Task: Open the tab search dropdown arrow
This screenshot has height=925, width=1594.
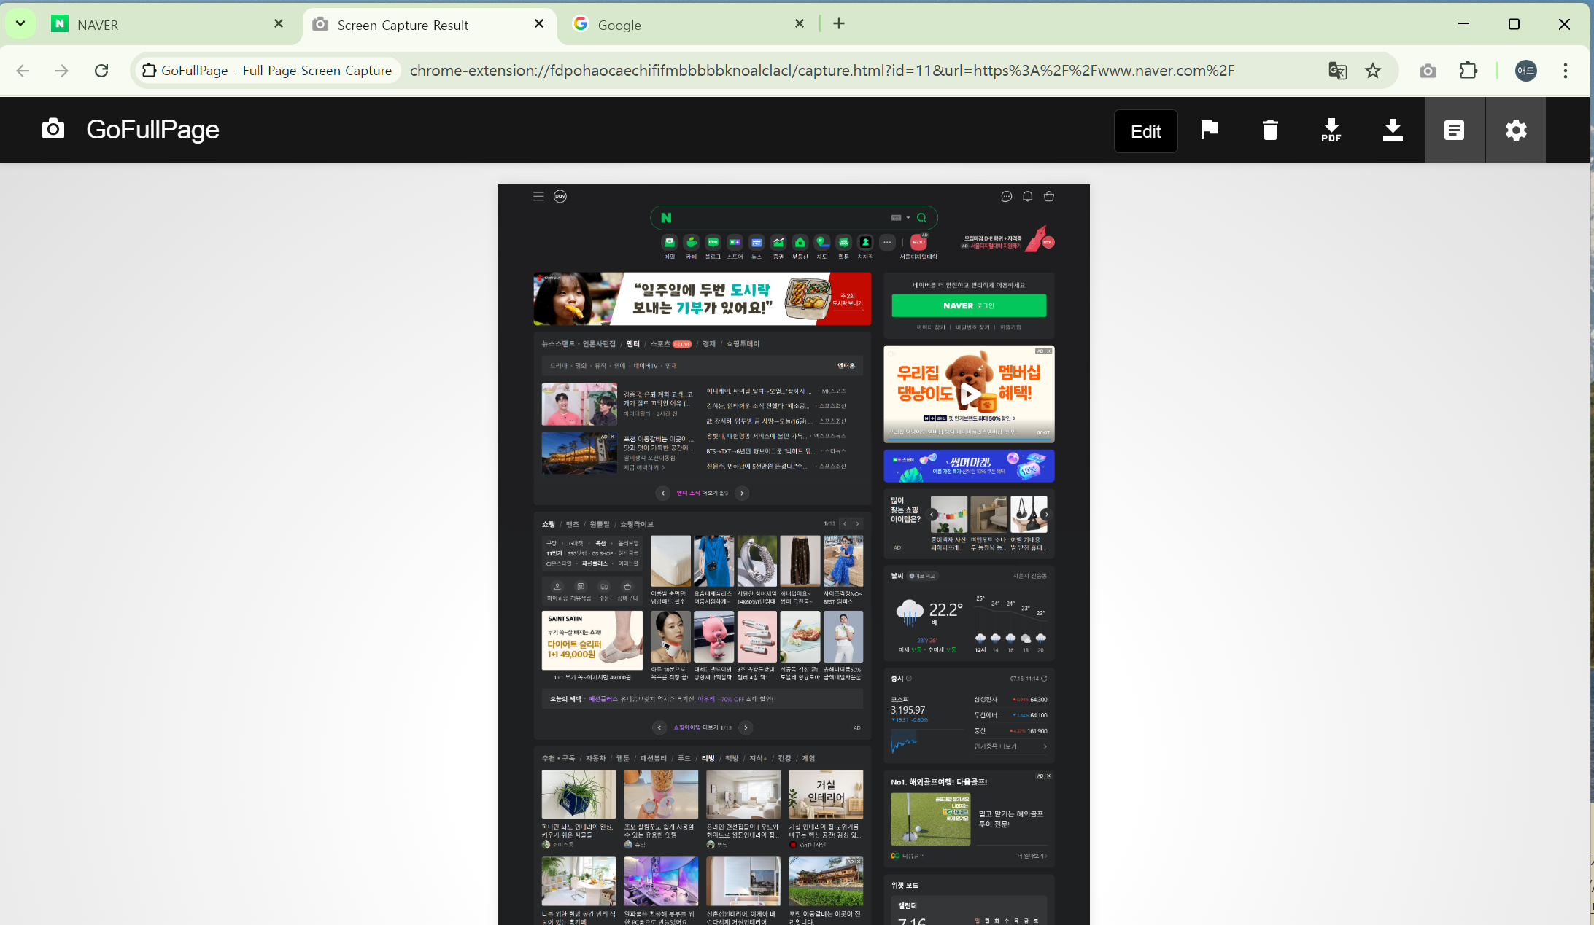Action: 20,23
